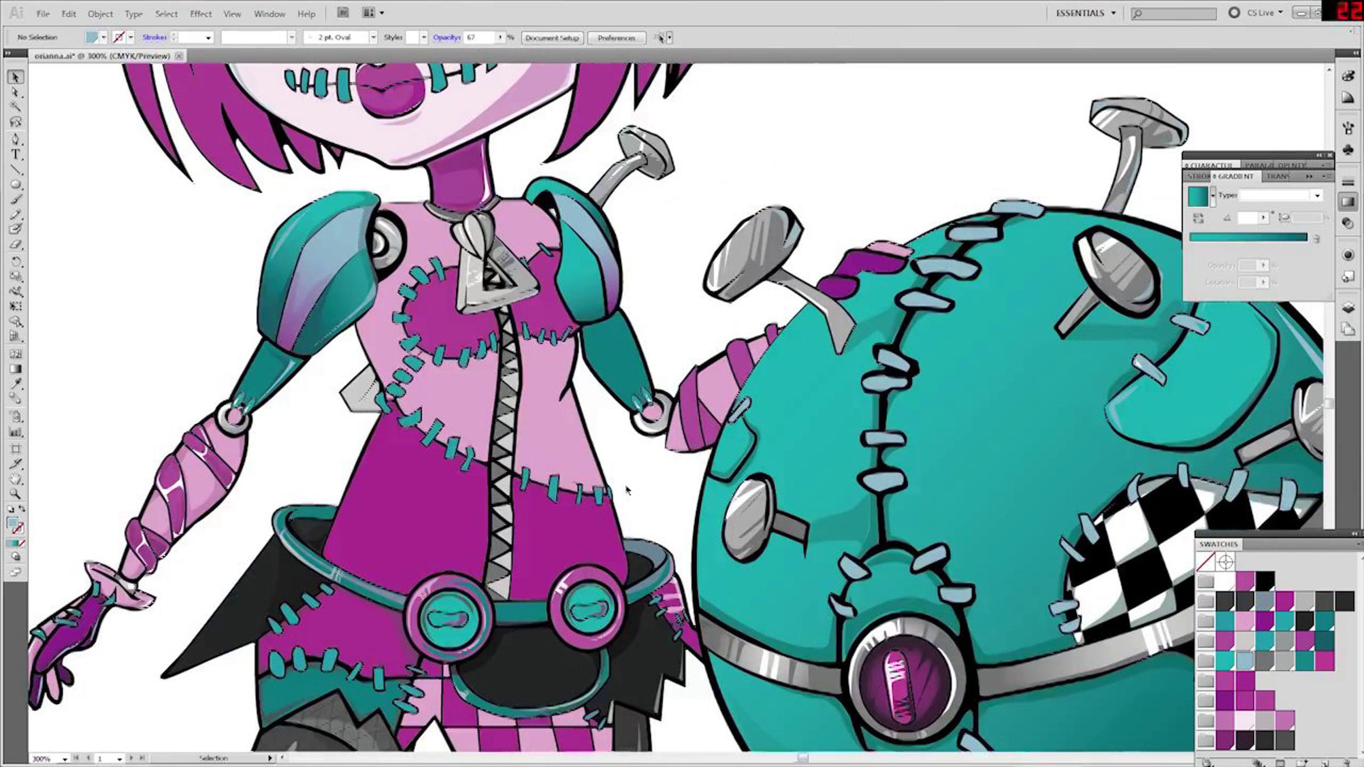Delete gradient stop with trash icon
1364x767 pixels.
click(1316, 239)
